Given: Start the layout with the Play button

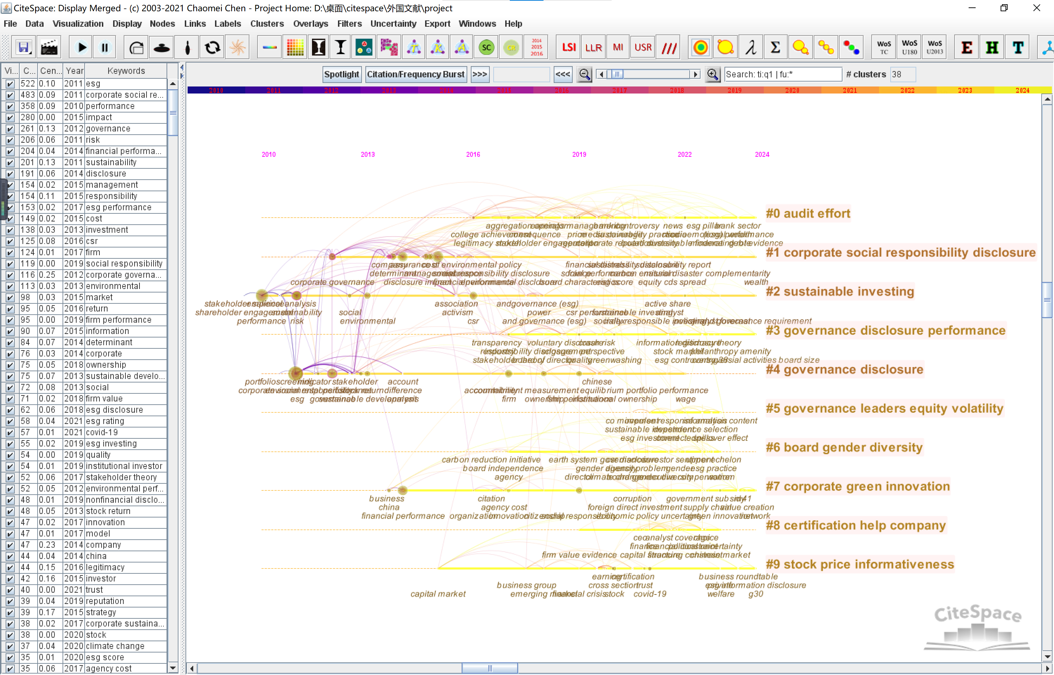Looking at the screenshot, I should (82, 47).
